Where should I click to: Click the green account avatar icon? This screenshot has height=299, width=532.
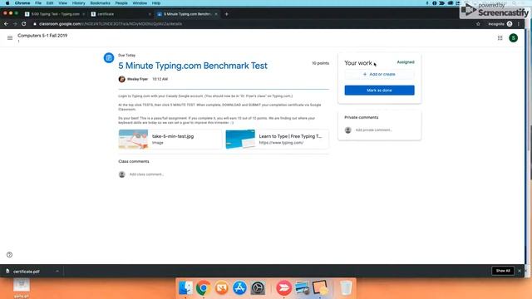pyautogui.click(x=514, y=38)
